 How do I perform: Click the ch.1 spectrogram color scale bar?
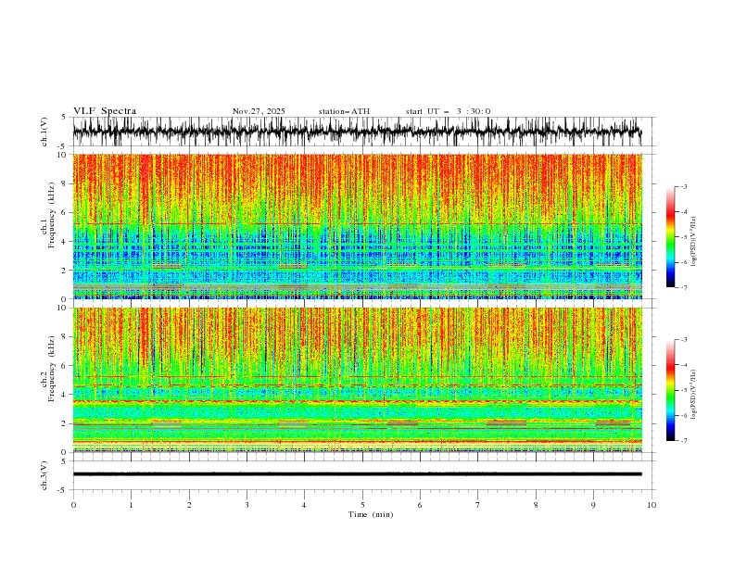tap(670, 236)
